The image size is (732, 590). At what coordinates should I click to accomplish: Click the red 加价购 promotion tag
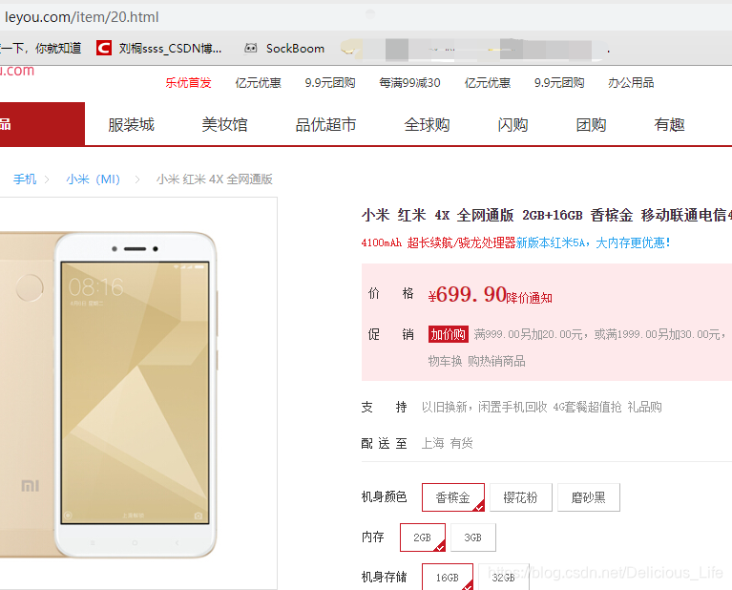point(449,334)
